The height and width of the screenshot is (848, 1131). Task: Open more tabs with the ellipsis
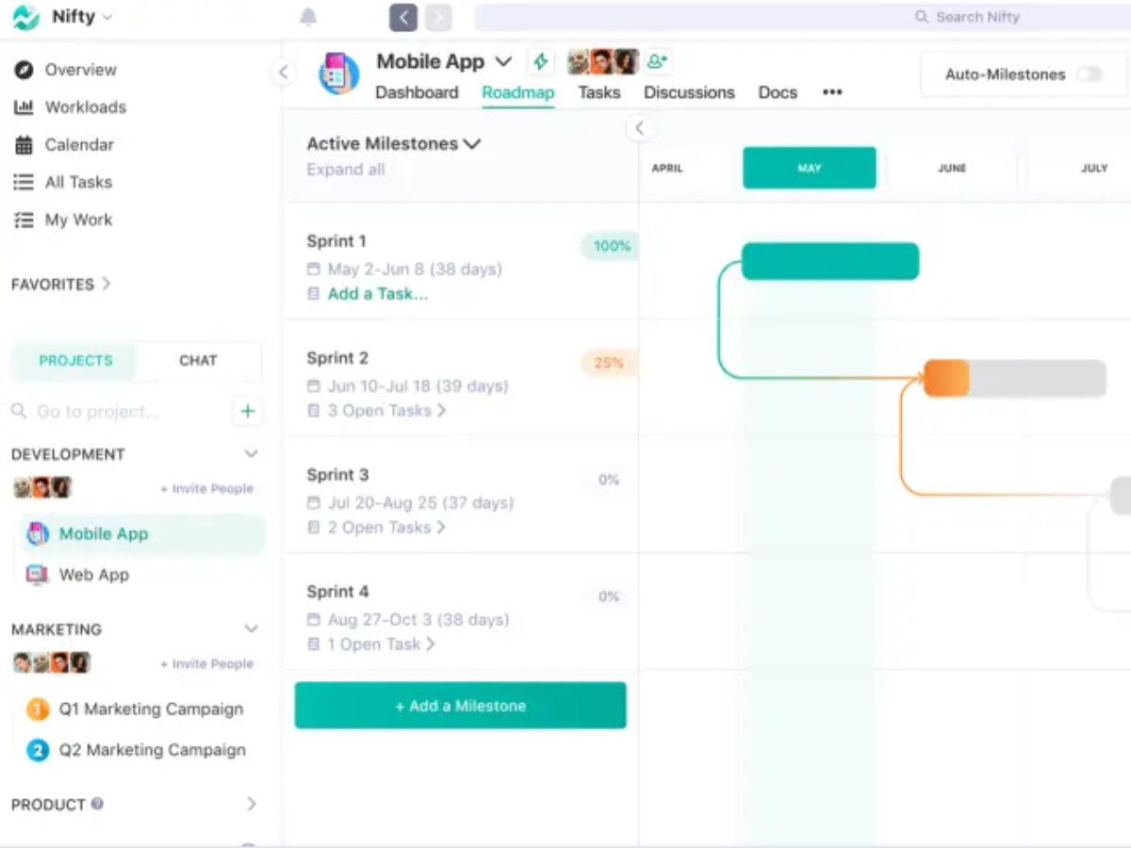832,92
